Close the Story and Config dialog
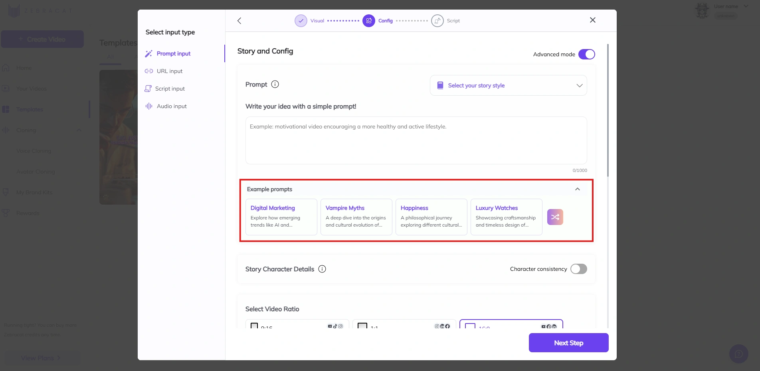The width and height of the screenshot is (760, 371). 593,20
